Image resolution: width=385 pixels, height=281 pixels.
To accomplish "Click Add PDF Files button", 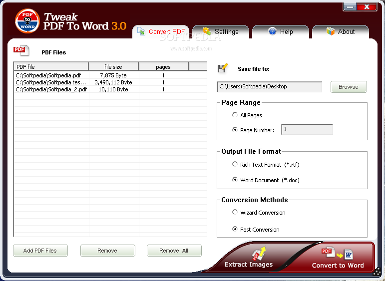I will [40, 251].
